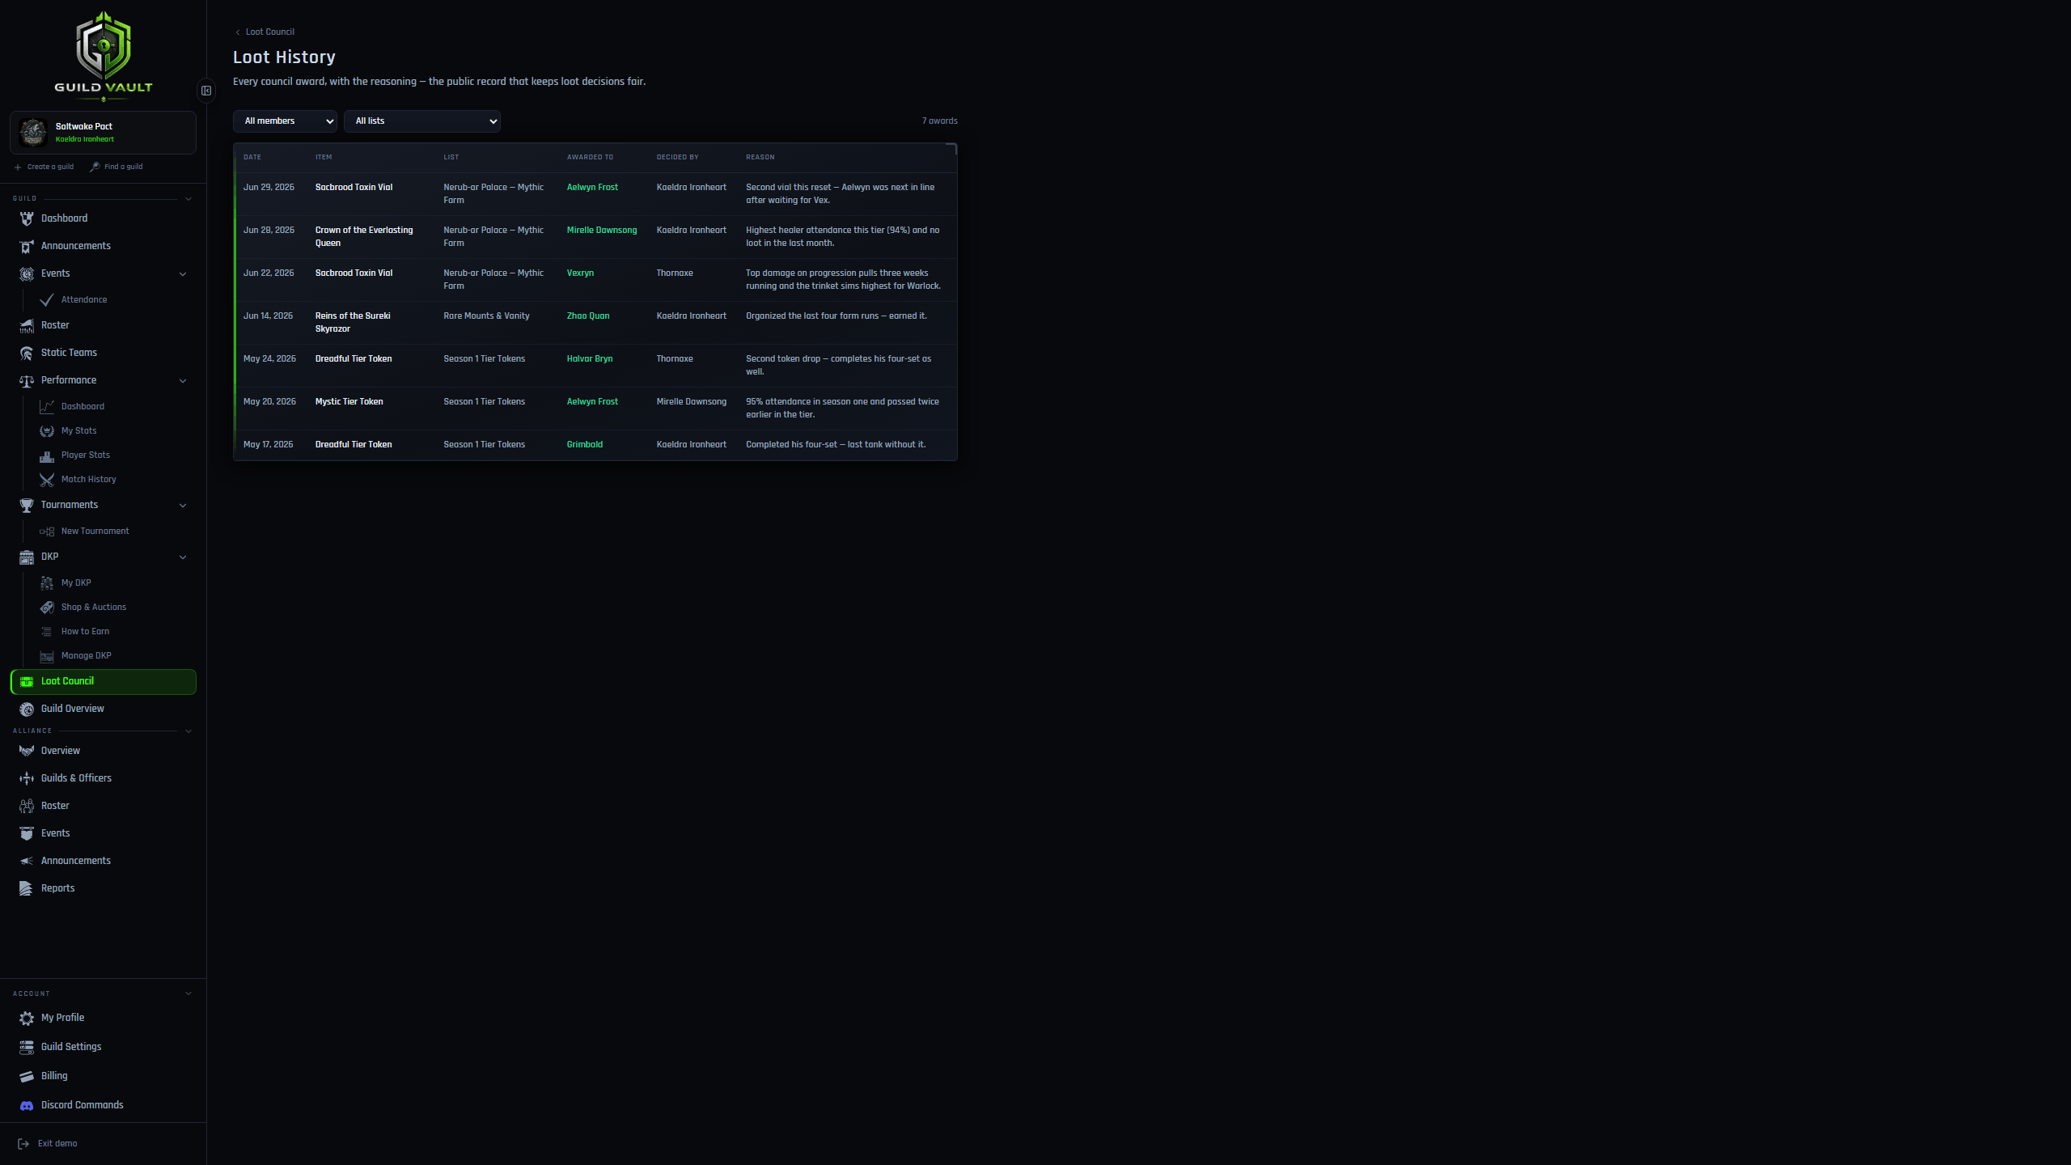The image size is (2071, 1165).
Task: Click the Guild Overview icon
Action: tap(27, 709)
